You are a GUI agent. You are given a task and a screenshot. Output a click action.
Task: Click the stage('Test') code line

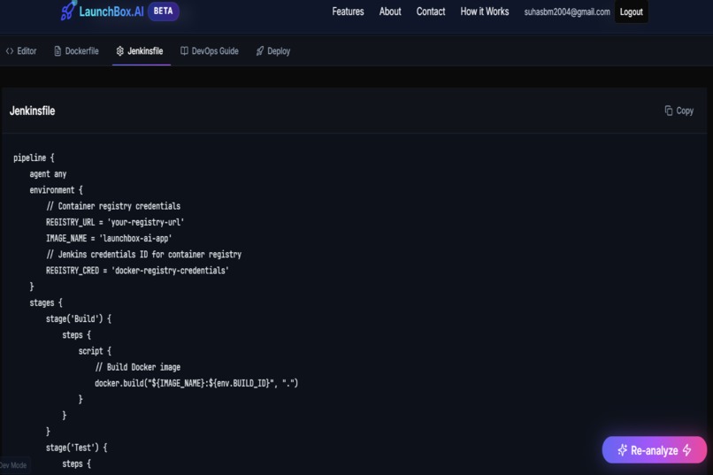coord(76,448)
